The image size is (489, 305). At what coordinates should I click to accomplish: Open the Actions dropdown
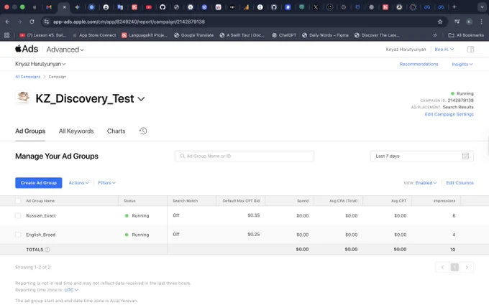79,183
